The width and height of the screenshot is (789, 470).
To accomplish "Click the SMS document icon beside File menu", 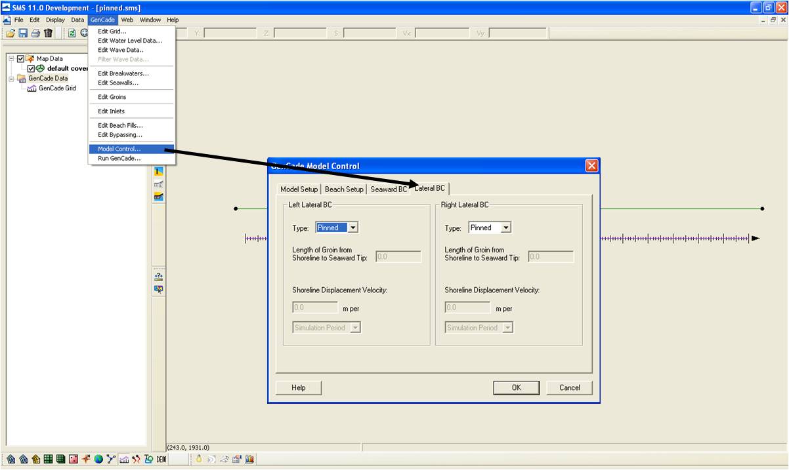I will [7, 20].
